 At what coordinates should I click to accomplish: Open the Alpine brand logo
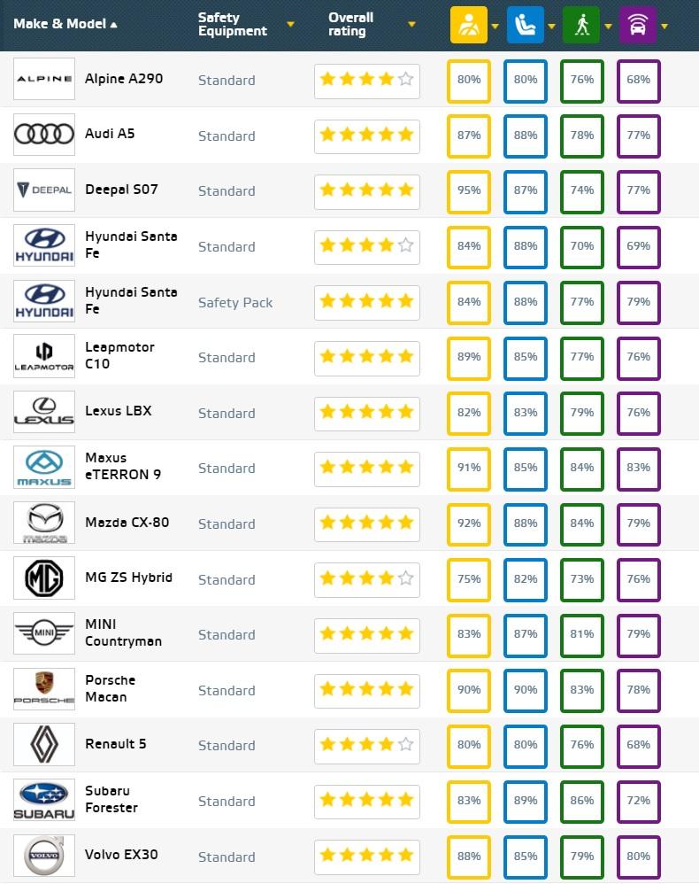(x=44, y=79)
